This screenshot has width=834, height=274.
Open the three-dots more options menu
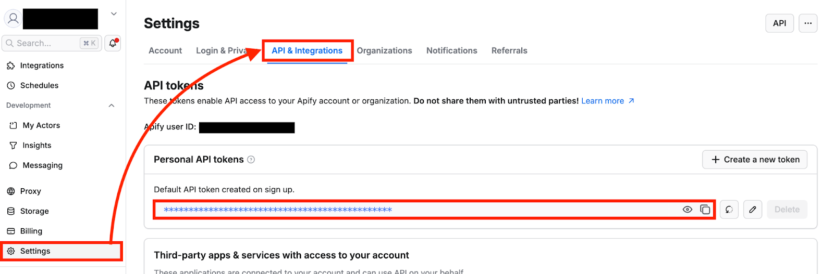808,23
